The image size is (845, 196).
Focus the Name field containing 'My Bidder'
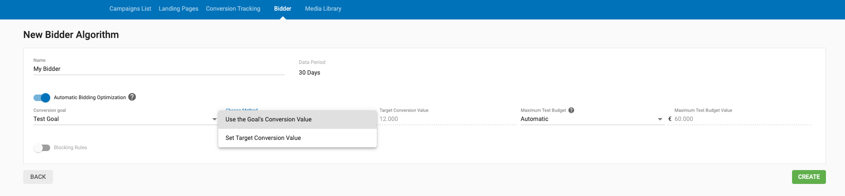158,69
